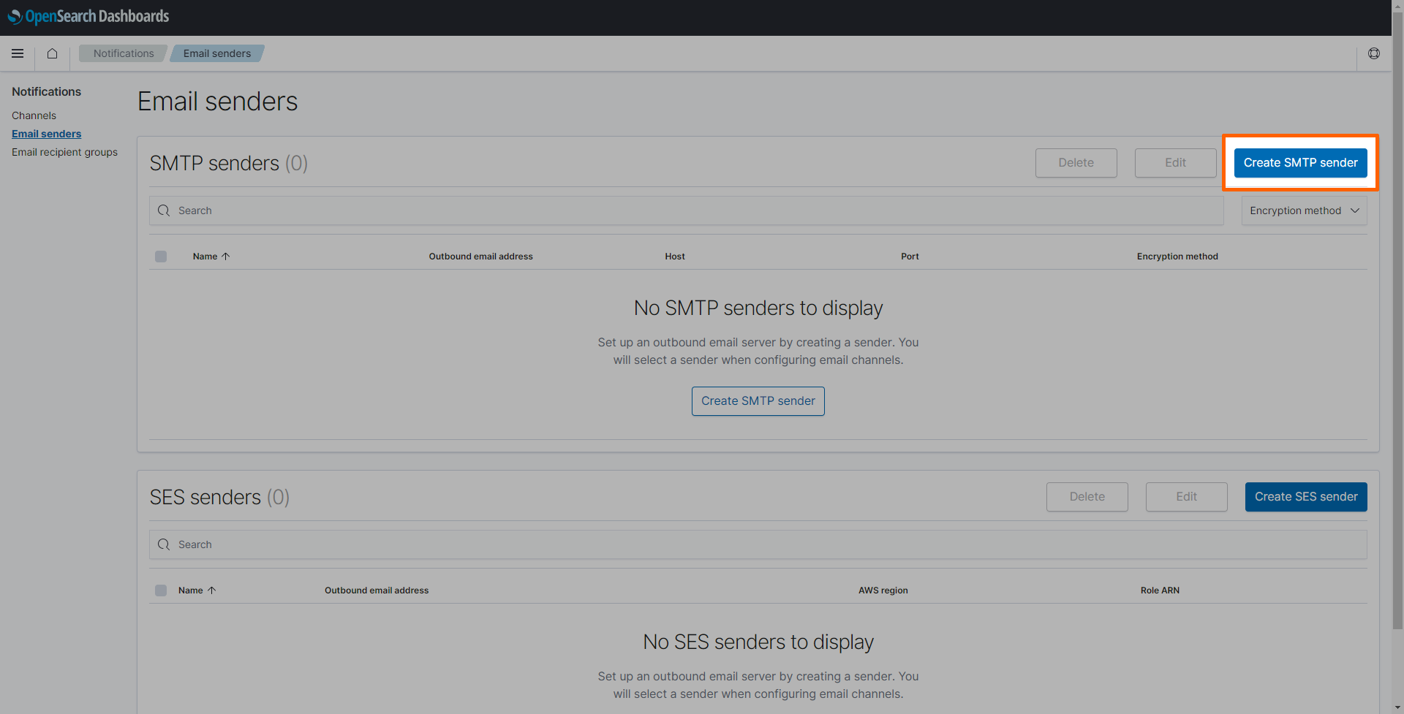Screen dimensions: 1404x714
Task: Click the Port column header
Action: [x=910, y=257]
